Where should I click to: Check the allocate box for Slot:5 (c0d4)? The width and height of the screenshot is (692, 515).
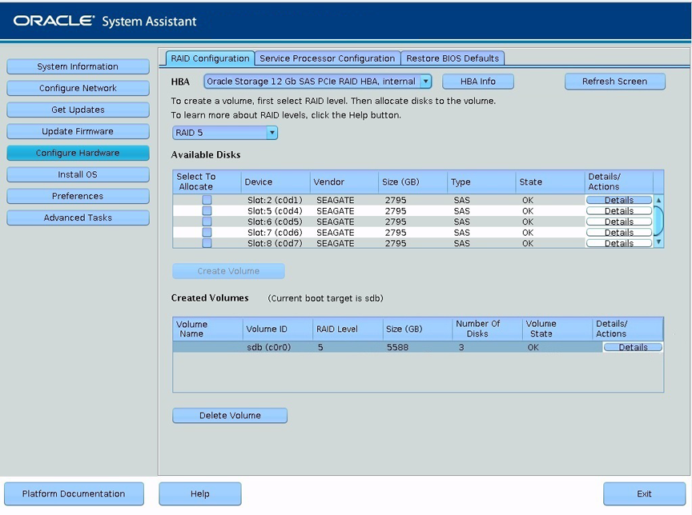click(x=207, y=211)
